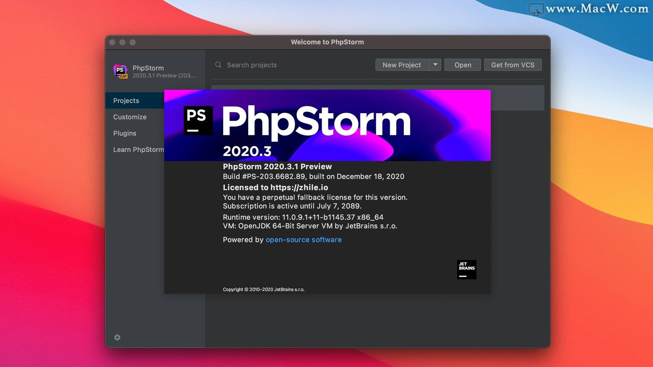Click the window's red close button
The width and height of the screenshot is (653, 367).
coord(112,42)
